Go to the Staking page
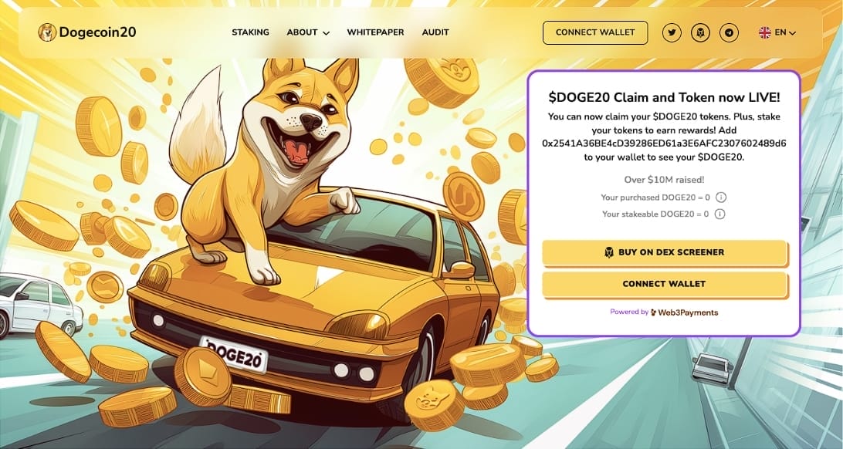 pyautogui.click(x=251, y=32)
